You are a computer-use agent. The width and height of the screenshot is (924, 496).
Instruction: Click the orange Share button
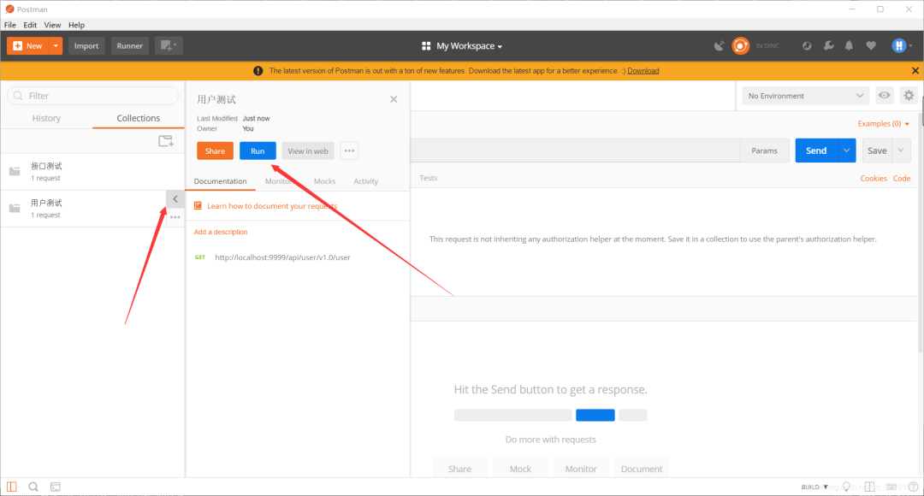coord(215,151)
